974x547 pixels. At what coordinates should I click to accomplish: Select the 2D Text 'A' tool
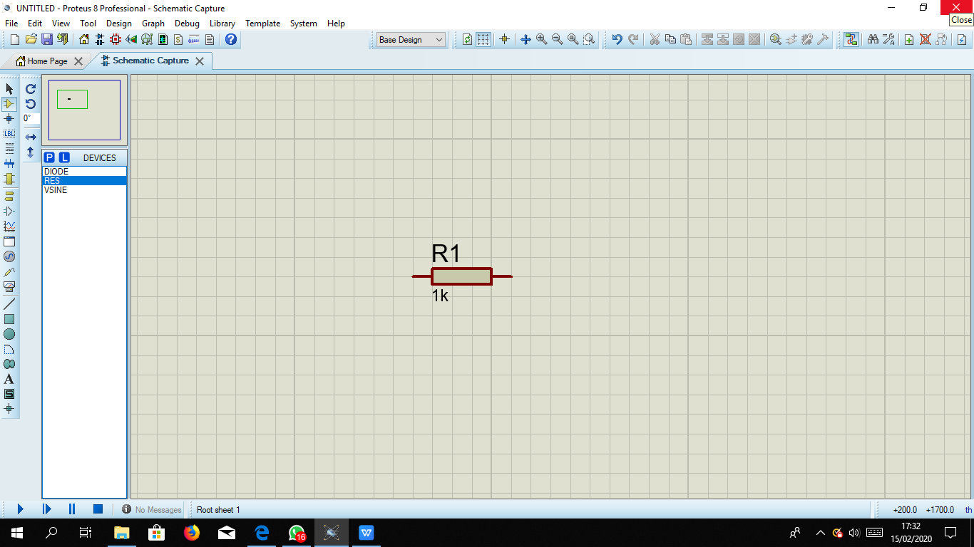9,379
